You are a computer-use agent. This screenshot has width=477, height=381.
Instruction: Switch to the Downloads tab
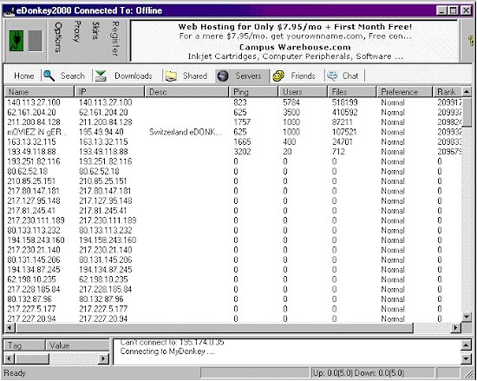[134, 76]
